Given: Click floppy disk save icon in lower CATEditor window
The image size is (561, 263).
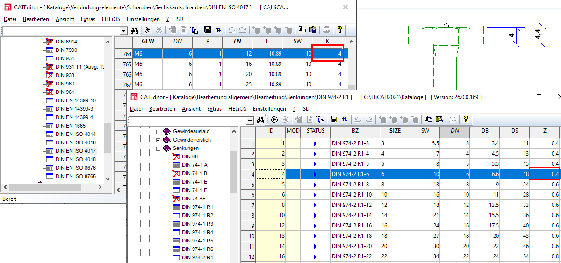Looking at the screenshot, I should coord(334,120).
